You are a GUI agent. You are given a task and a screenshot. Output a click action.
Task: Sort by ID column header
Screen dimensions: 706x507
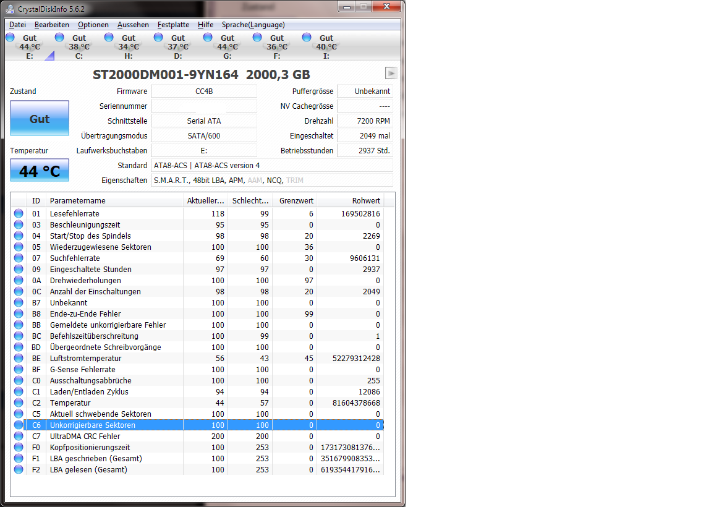coord(36,200)
